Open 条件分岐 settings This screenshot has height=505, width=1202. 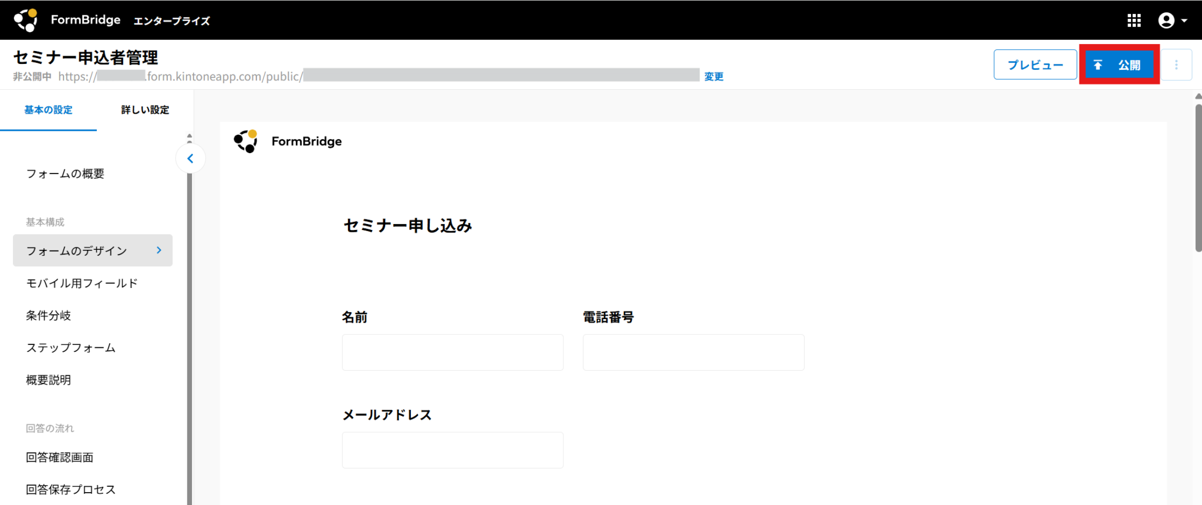(48, 316)
